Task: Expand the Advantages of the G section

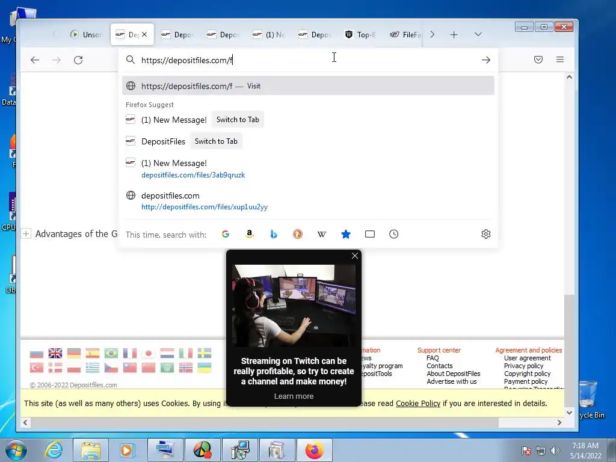Action: (x=25, y=234)
